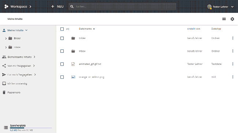Check the Inbox row checkbox

62,51
